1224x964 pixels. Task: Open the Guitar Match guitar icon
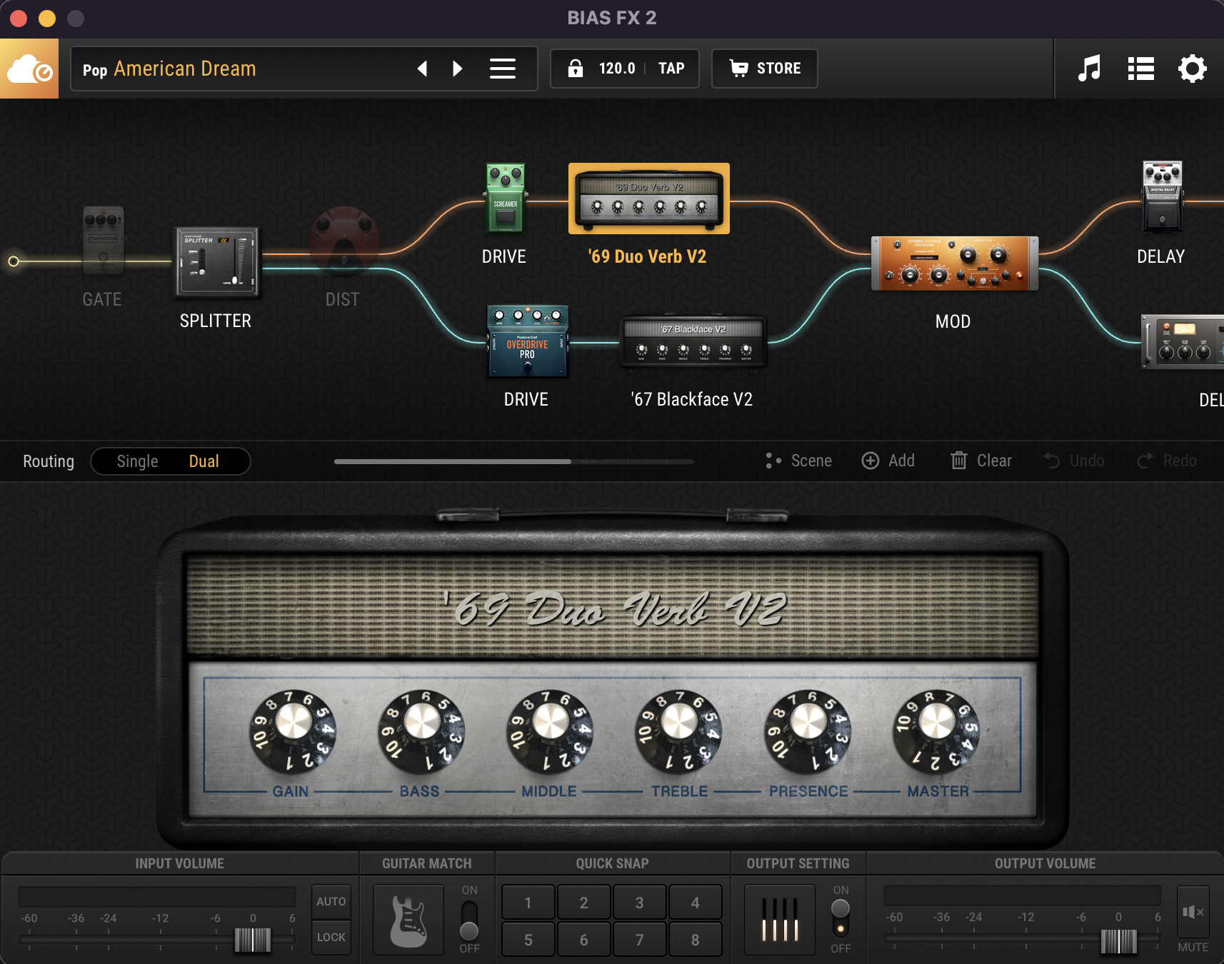click(408, 920)
